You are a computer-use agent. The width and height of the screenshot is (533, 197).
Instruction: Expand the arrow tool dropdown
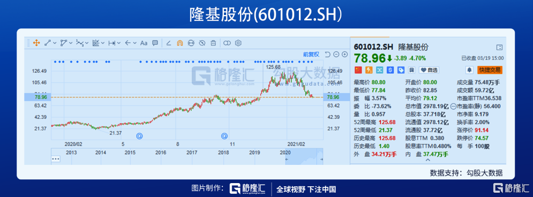(x=135, y=43)
